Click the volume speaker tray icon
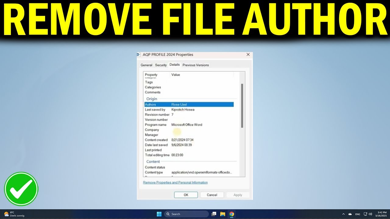The width and height of the screenshot is (390, 219). coord(370,214)
